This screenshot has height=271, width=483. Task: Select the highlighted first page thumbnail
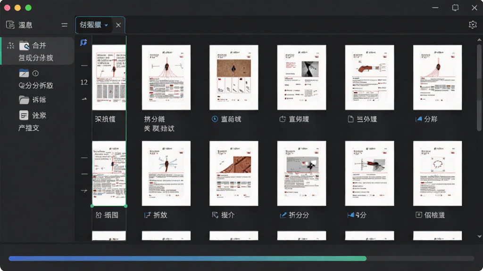click(x=109, y=78)
